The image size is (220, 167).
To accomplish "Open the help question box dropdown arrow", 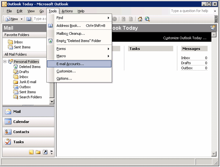I will [215, 11].
